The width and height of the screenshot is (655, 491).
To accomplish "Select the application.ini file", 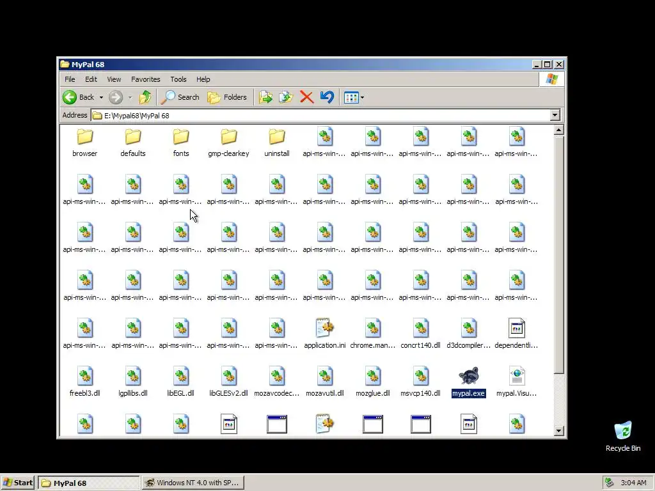I will coord(324,334).
